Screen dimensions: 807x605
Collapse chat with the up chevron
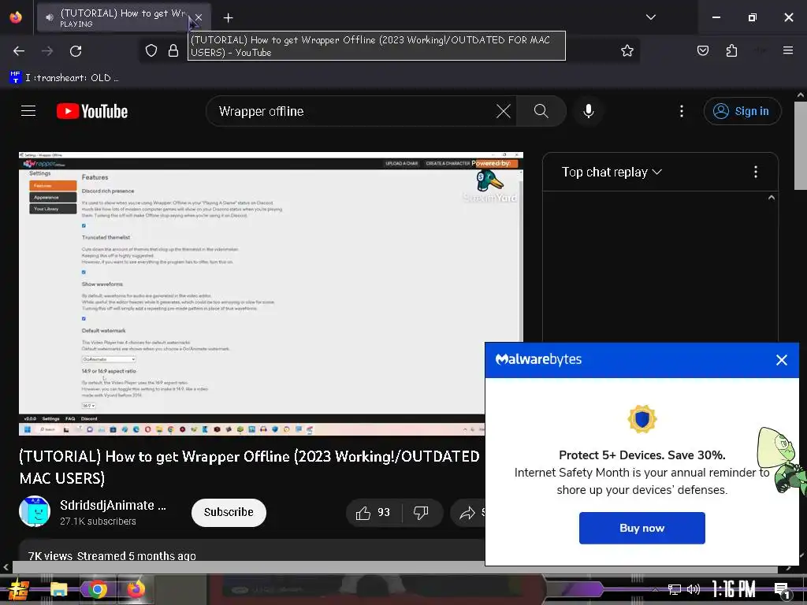[771, 198]
